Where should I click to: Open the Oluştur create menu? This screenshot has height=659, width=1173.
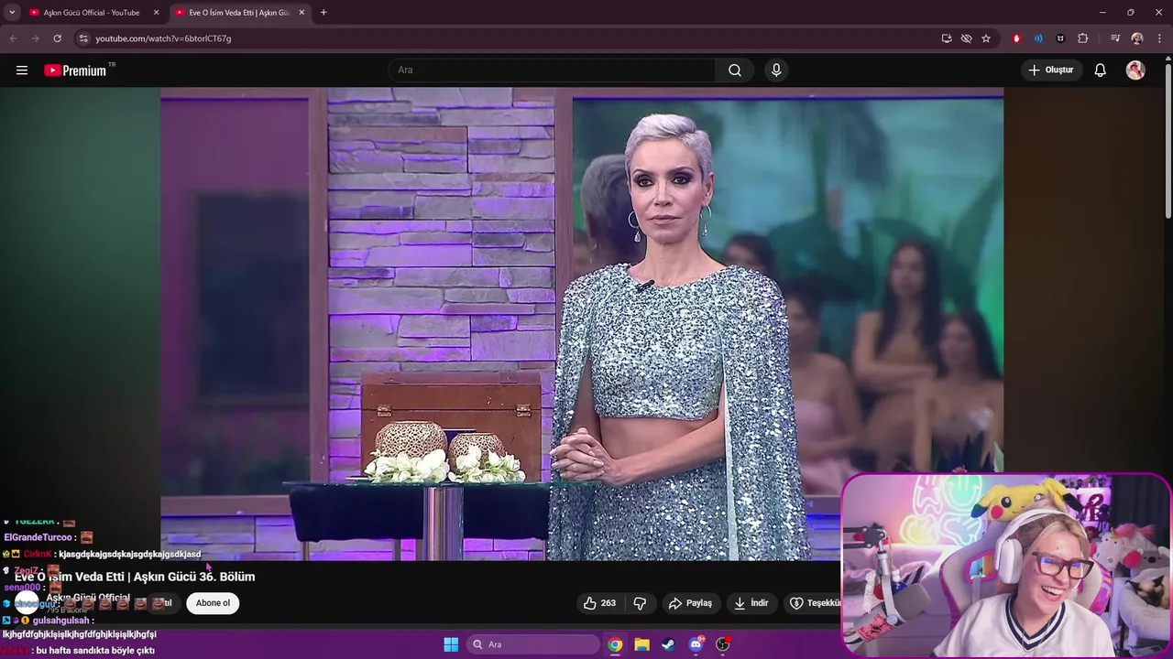(x=1051, y=70)
